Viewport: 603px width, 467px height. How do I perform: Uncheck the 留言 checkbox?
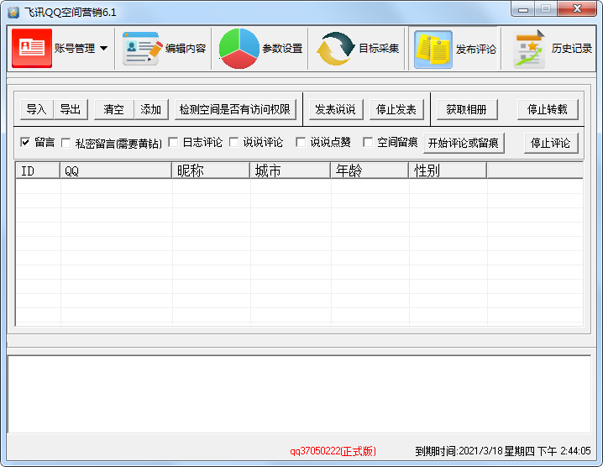tap(25, 142)
